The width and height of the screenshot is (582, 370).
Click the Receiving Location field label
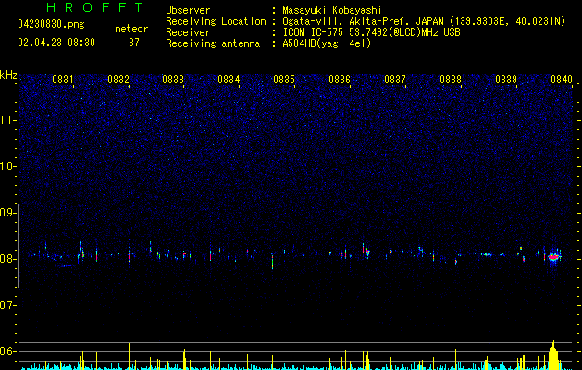coord(216,21)
